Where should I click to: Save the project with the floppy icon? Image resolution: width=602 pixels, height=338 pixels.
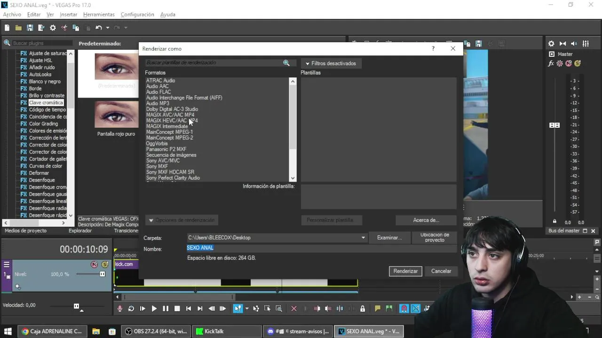(30, 28)
